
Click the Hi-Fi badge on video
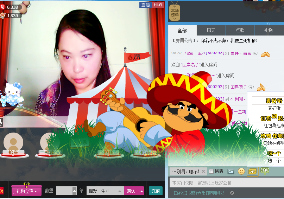coord(158,5)
